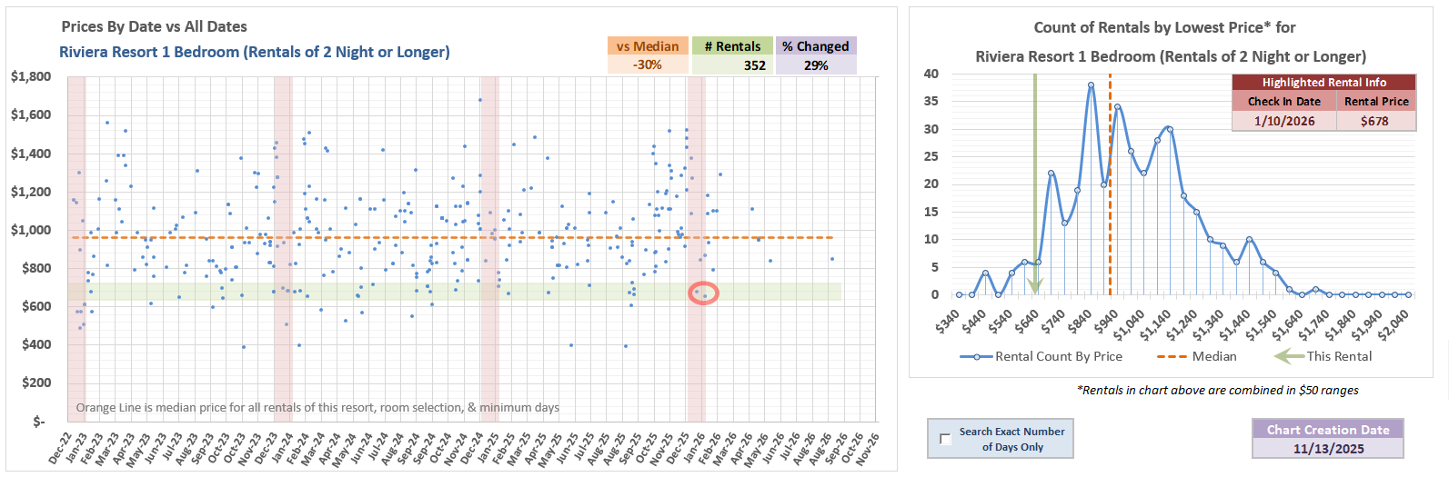Screen dimensions: 1449x477
Task: Select the 29% changed value cell
Action: [x=815, y=65]
